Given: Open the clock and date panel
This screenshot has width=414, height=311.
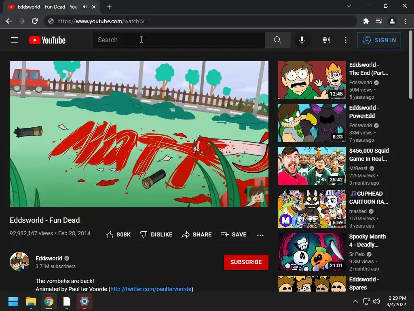Looking at the screenshot, I should click(x=396, y=301).
